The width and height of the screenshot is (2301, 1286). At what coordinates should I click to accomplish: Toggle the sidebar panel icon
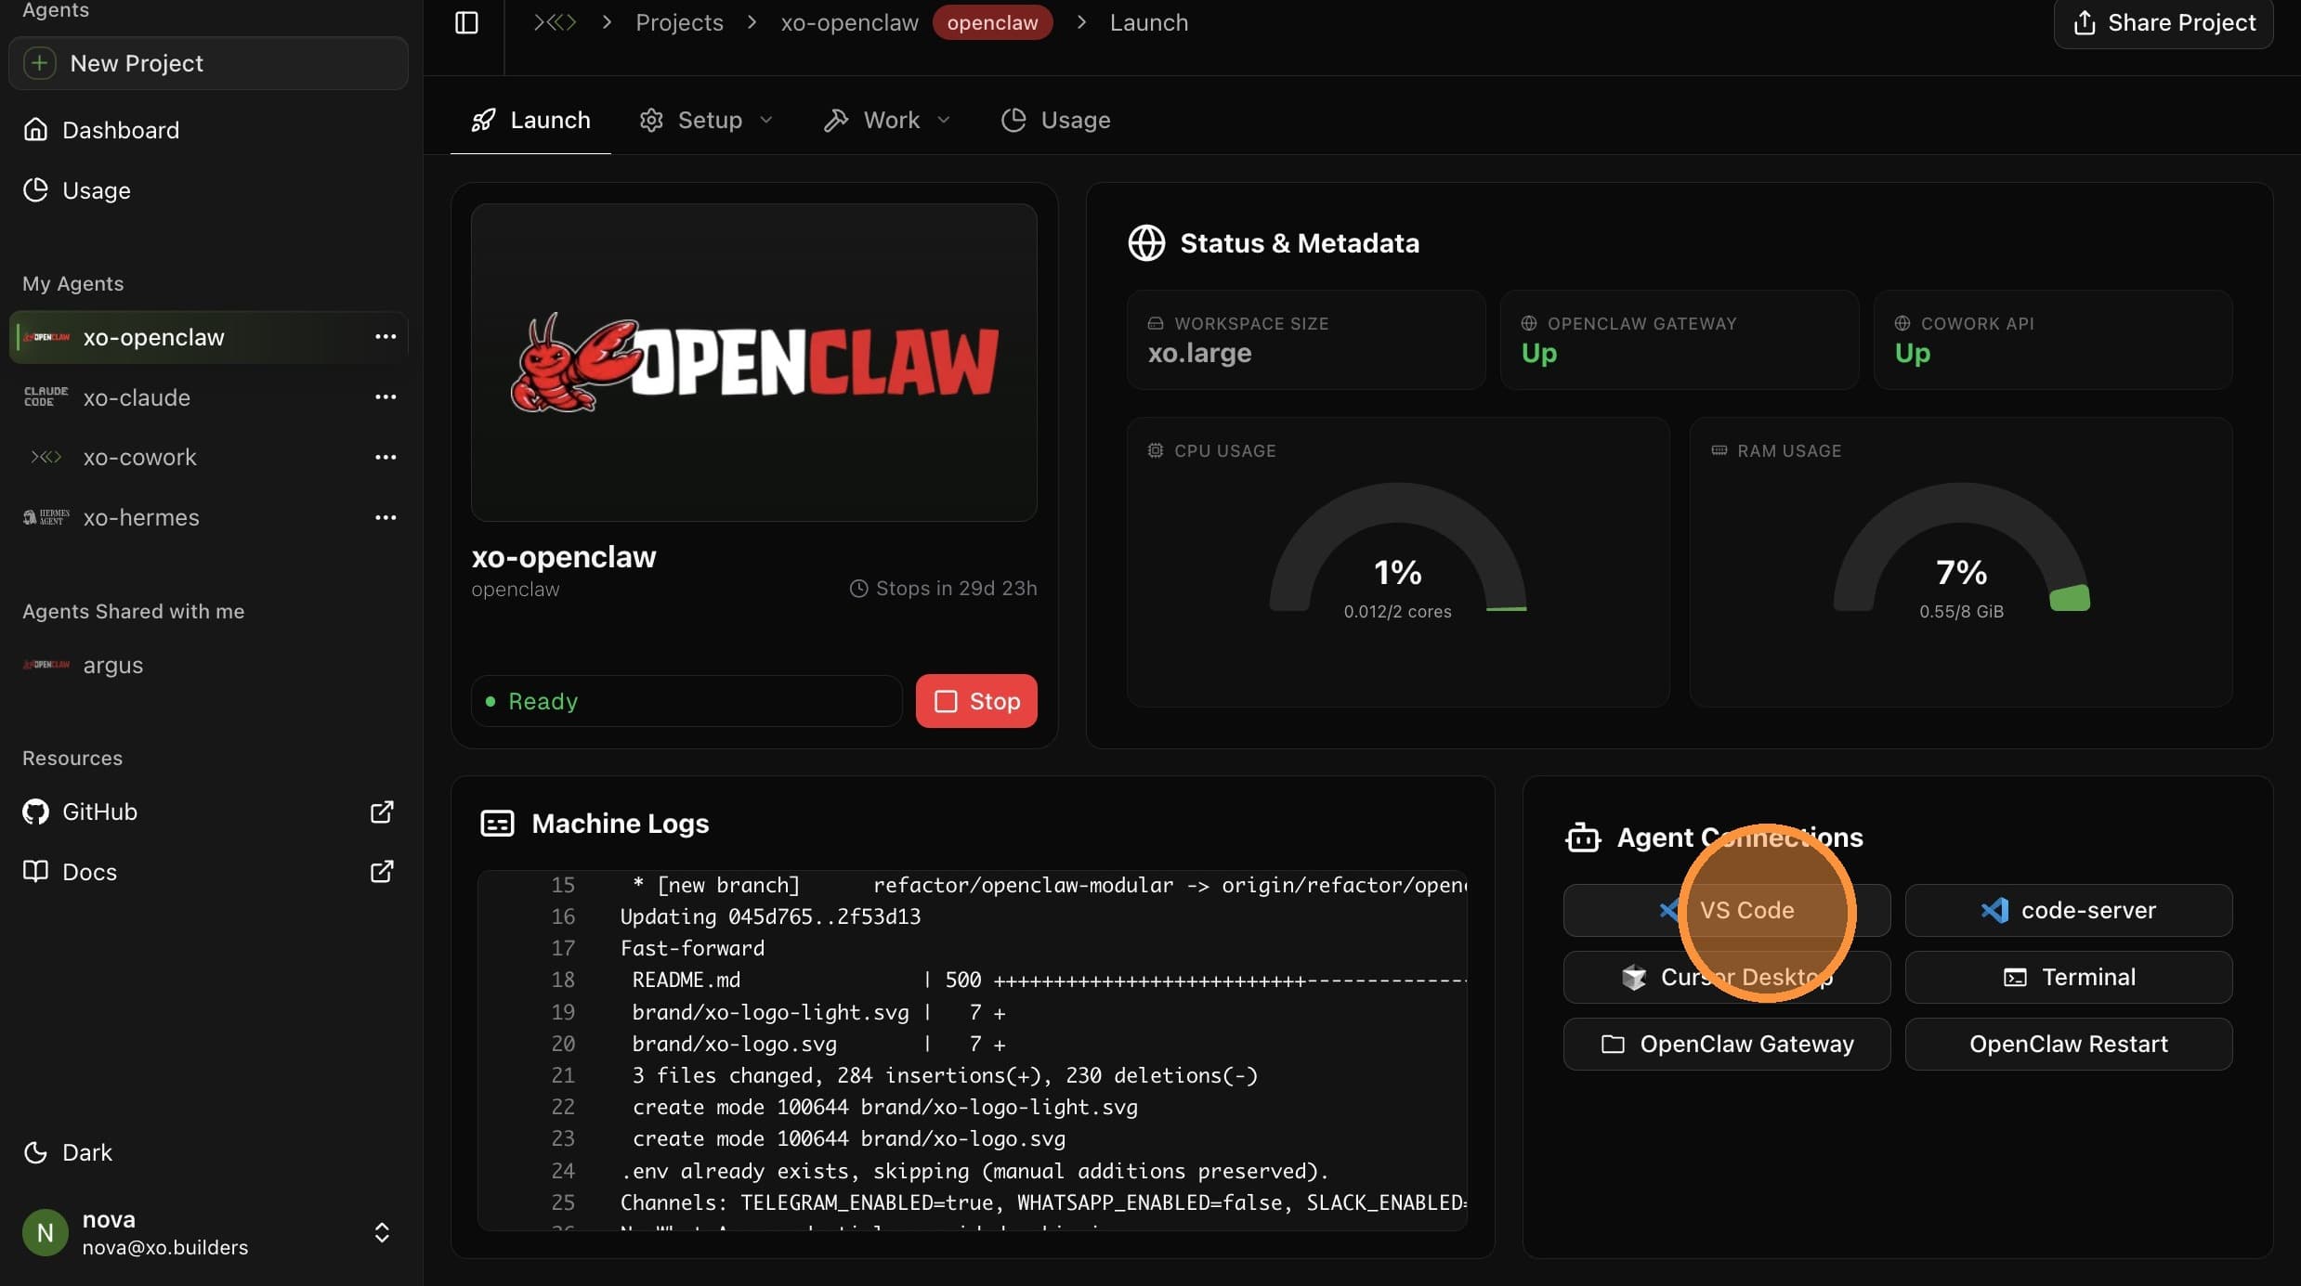pos(466,22)
